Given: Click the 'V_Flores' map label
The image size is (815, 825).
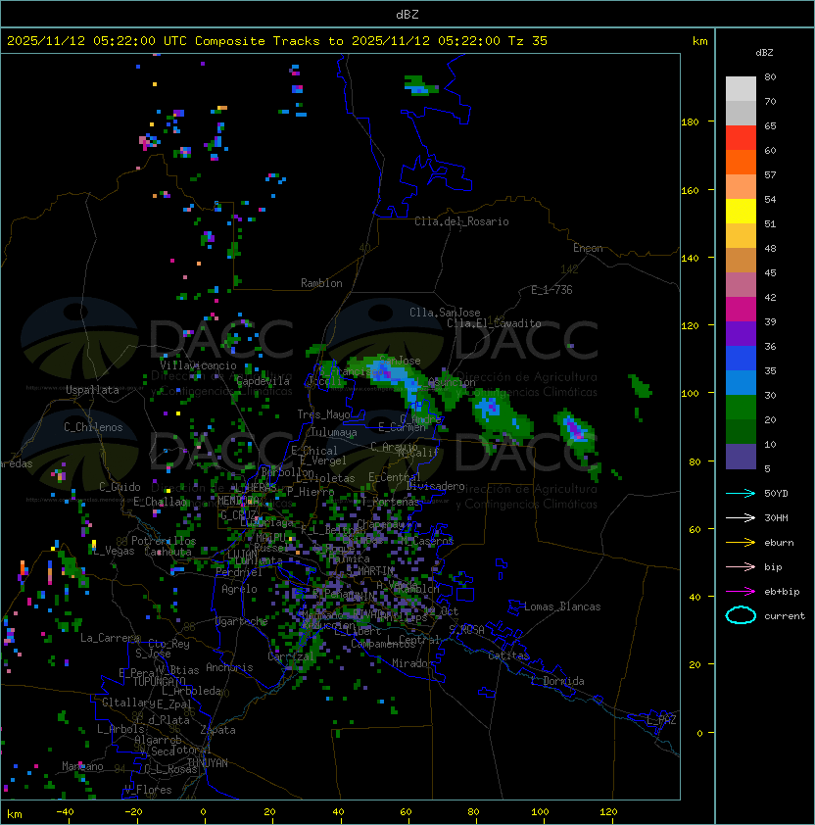Looking at the screenshot, I should tap(148, 790).
